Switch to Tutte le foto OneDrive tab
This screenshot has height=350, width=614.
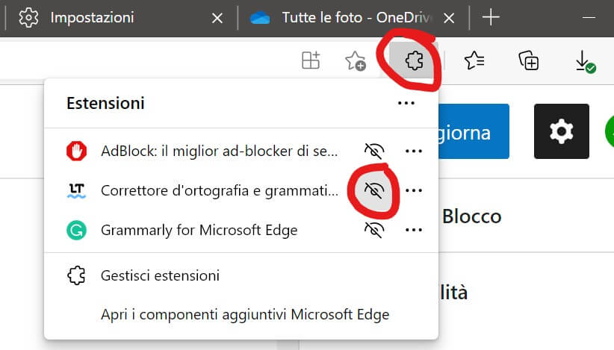click(351, 18)
